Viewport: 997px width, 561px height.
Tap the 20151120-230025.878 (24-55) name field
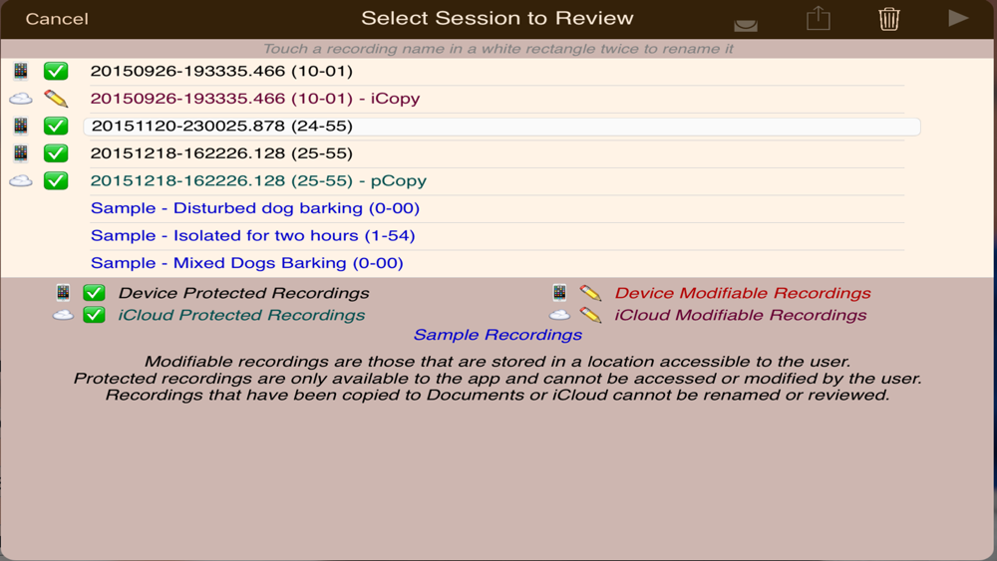tap(501, 126)
